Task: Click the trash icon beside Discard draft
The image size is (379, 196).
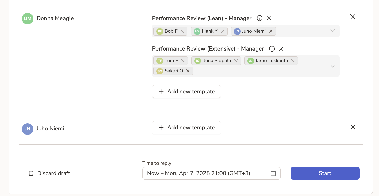Action: [31, 173]
